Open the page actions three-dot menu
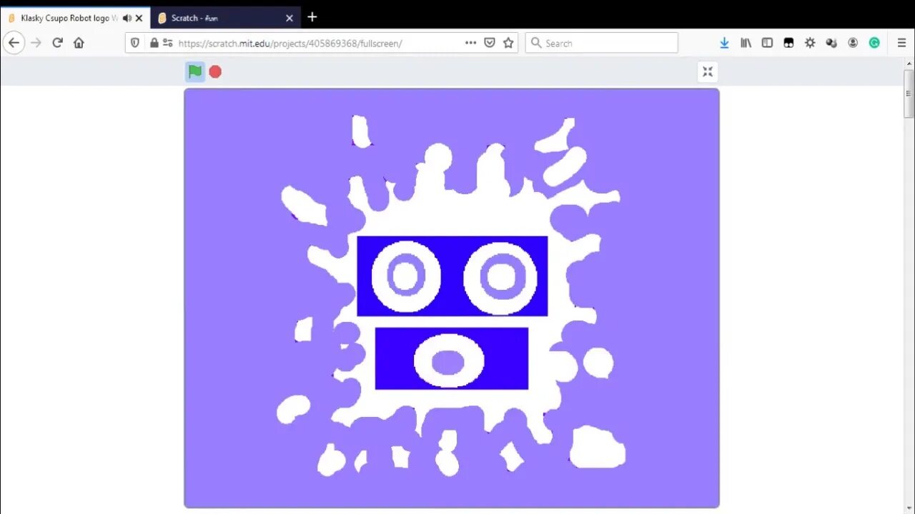The width and height of the screenshot is (915, 514). click(470, 43)
